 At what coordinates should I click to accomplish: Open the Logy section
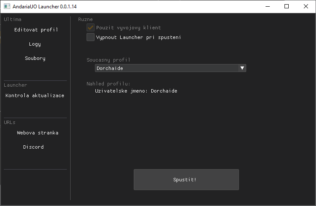click(x=35, y=44)
